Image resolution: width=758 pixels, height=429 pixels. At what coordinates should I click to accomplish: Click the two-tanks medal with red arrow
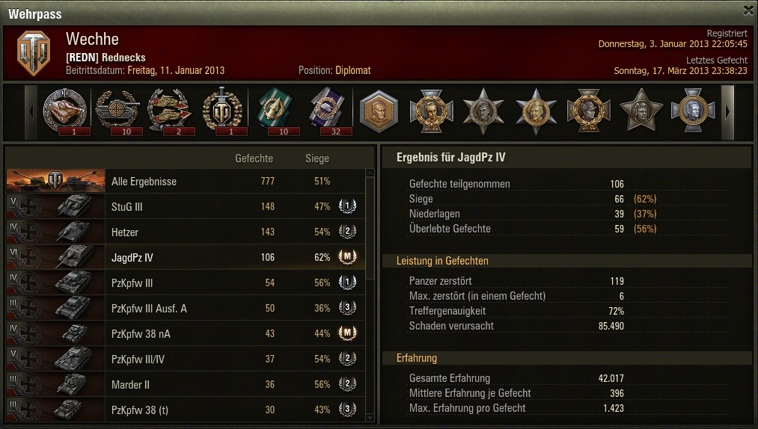pos(170,111)
